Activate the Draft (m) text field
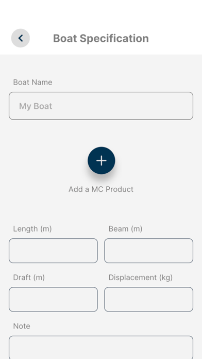The image size is (202, 359). pyautogui.click(x=53, y=300)
